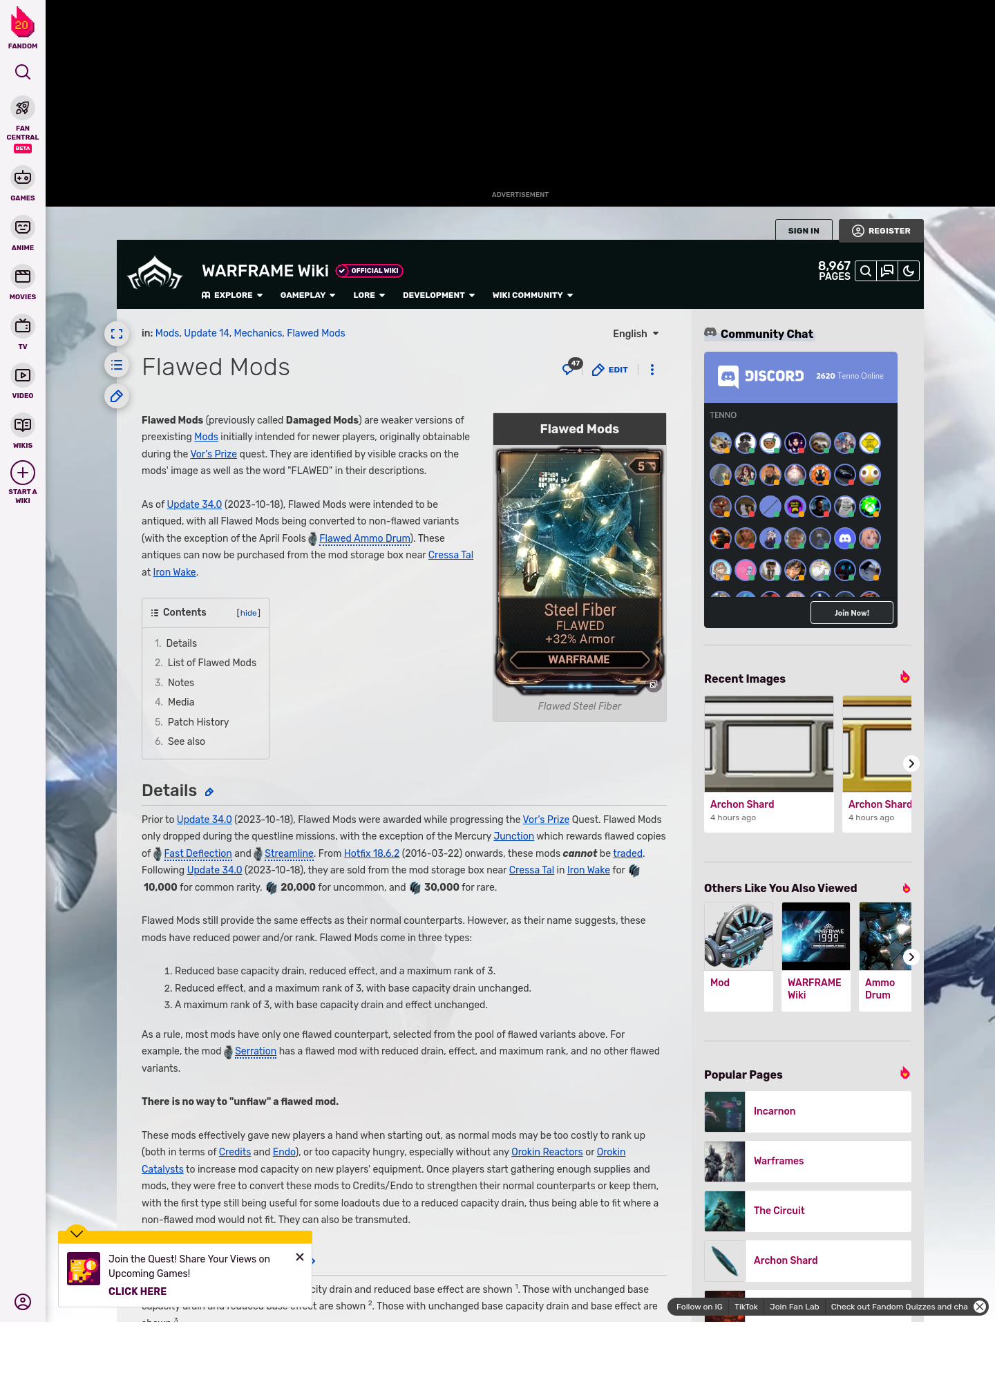Open the three-dot more actions menu

(x=652, y=370)
